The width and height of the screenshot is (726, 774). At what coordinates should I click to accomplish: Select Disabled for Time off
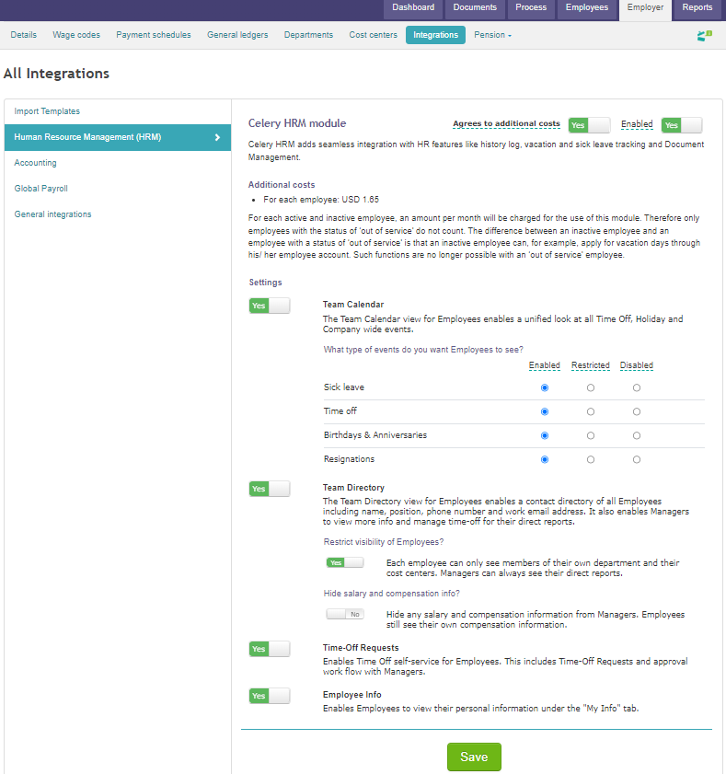pyautogui.click(x=637, y=411)
